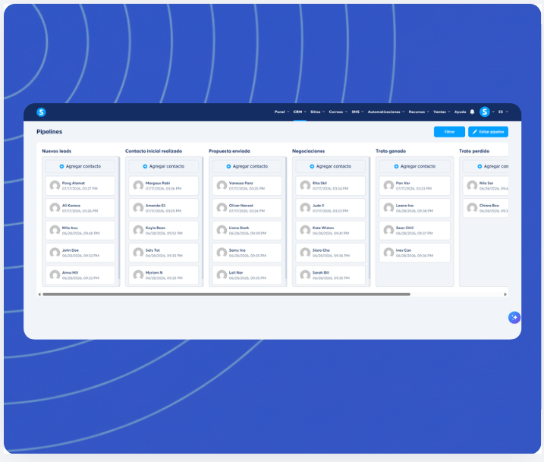Click the left arrow of the horizontal scrollbar

click(39, 294)
